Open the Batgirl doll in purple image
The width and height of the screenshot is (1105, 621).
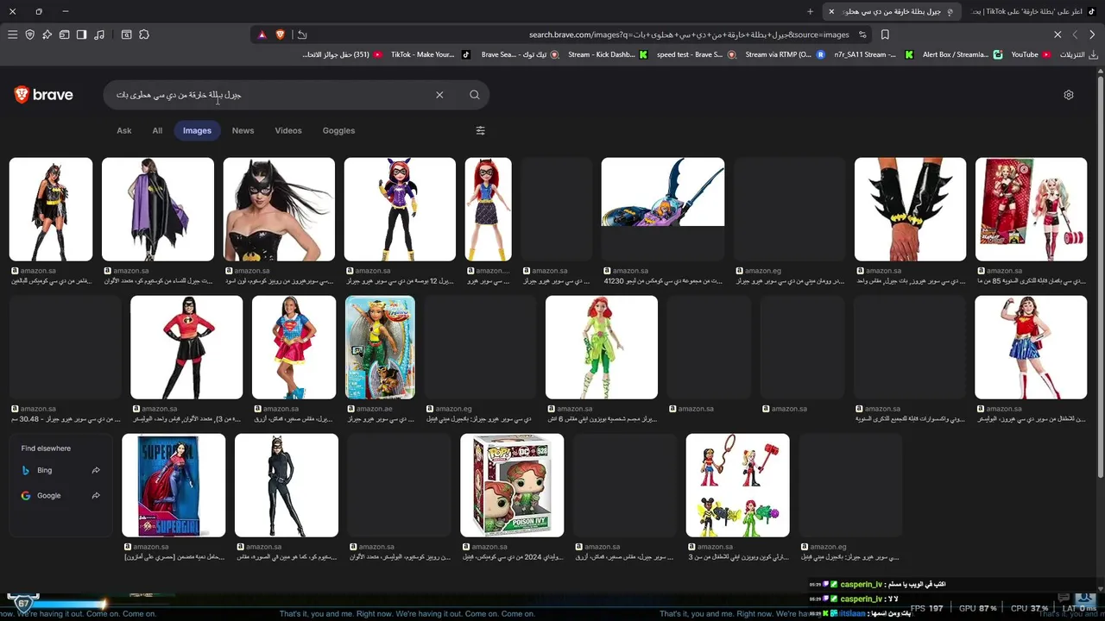pyautogui.click(x=400, y=210)
